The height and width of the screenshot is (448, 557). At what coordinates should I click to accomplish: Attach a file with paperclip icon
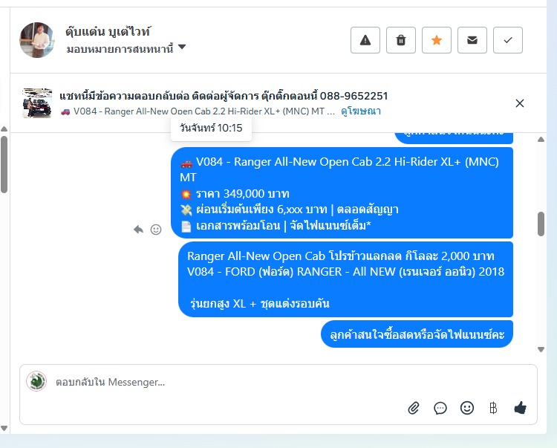(414, 408)
